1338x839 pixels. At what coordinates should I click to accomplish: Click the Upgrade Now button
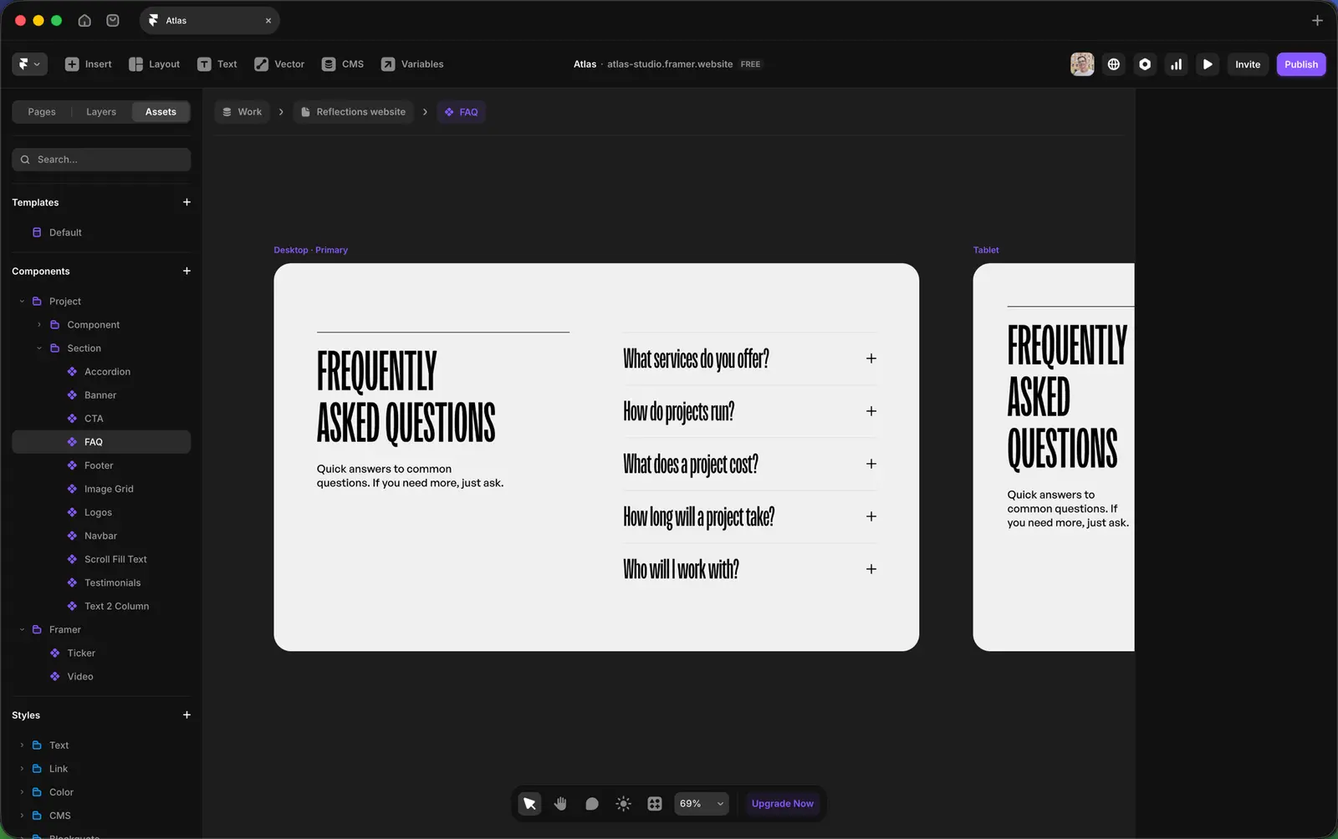tap(783, 803)
